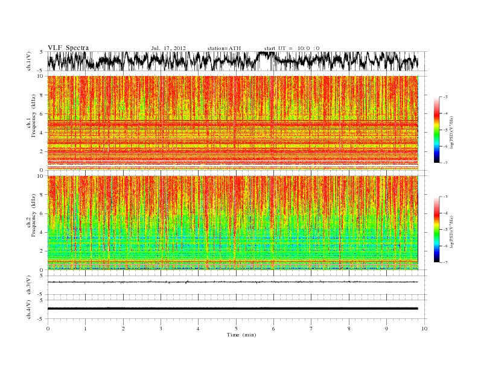Select the "Jul. 17, 2012" date text

coord(168,48)
